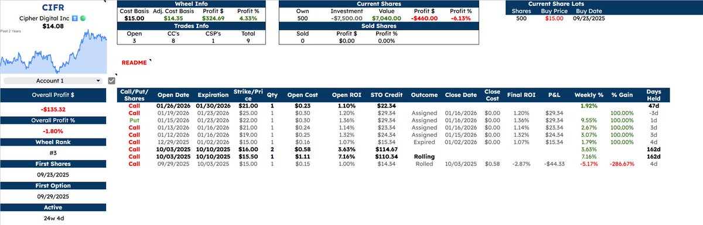This screenshot has width=703, height=225.
Task: Select the CIFR ticker title
Action: point(53,7)
